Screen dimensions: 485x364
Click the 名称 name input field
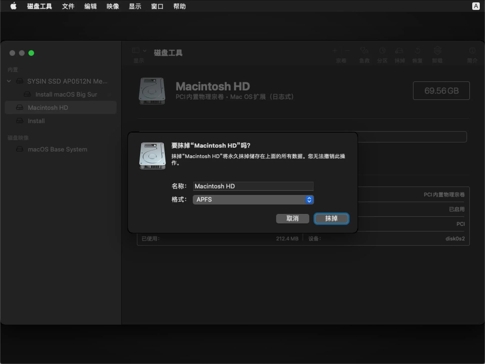point(253,186)
